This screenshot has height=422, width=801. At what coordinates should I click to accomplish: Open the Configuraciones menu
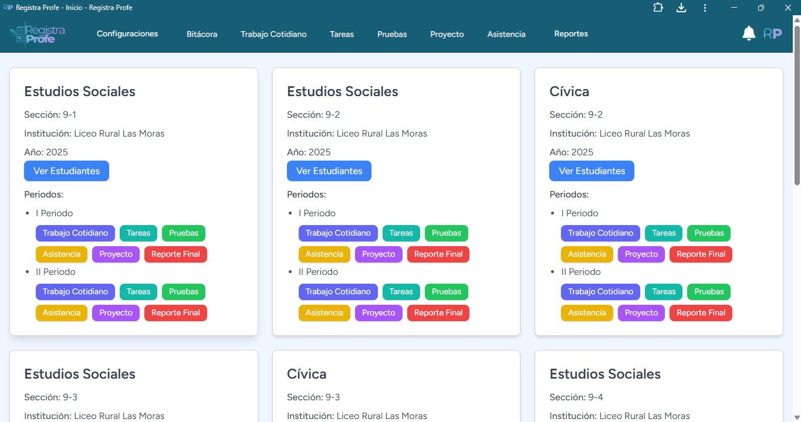point(127,34)
